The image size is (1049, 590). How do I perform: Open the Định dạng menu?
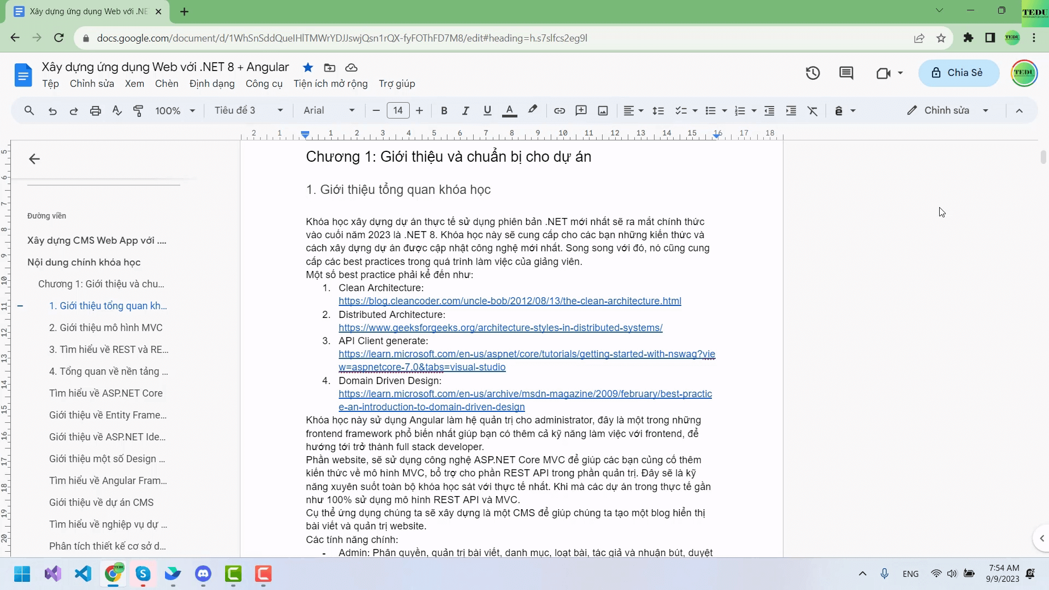coord(212,84)
